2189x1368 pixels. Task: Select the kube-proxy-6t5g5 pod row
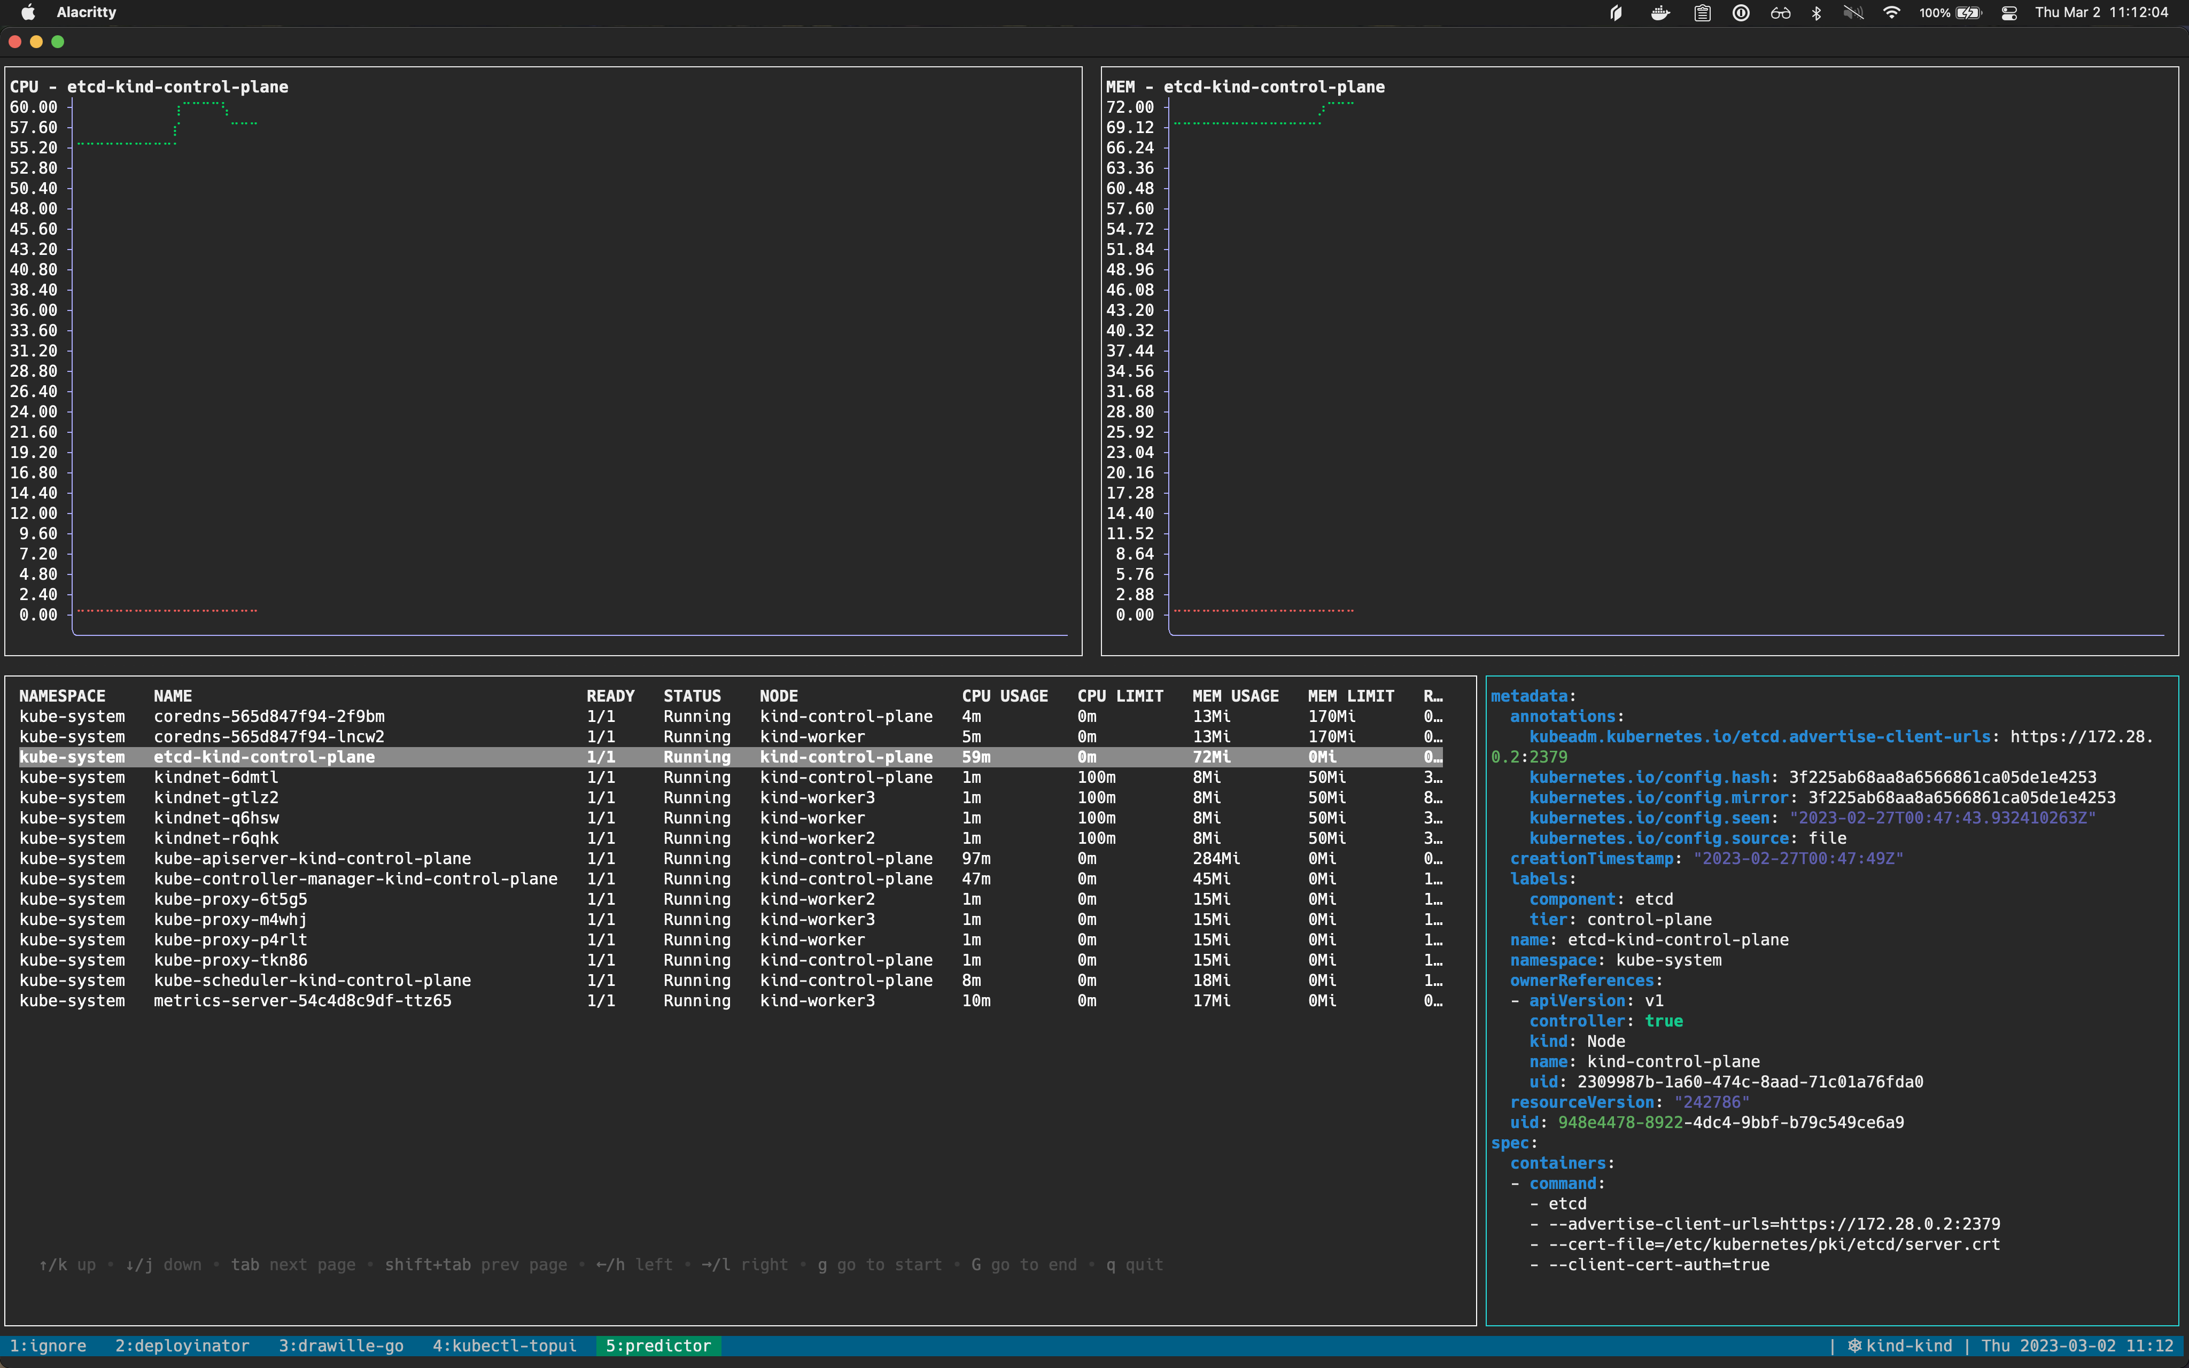731,899
